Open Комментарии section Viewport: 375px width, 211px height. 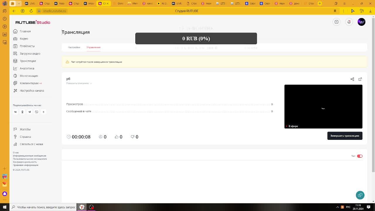[27, 83]
